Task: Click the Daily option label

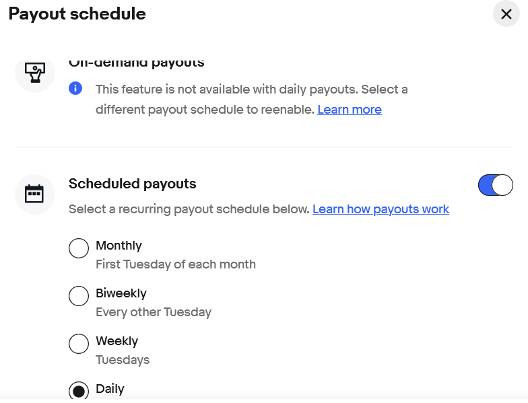Action: (110, 389)
